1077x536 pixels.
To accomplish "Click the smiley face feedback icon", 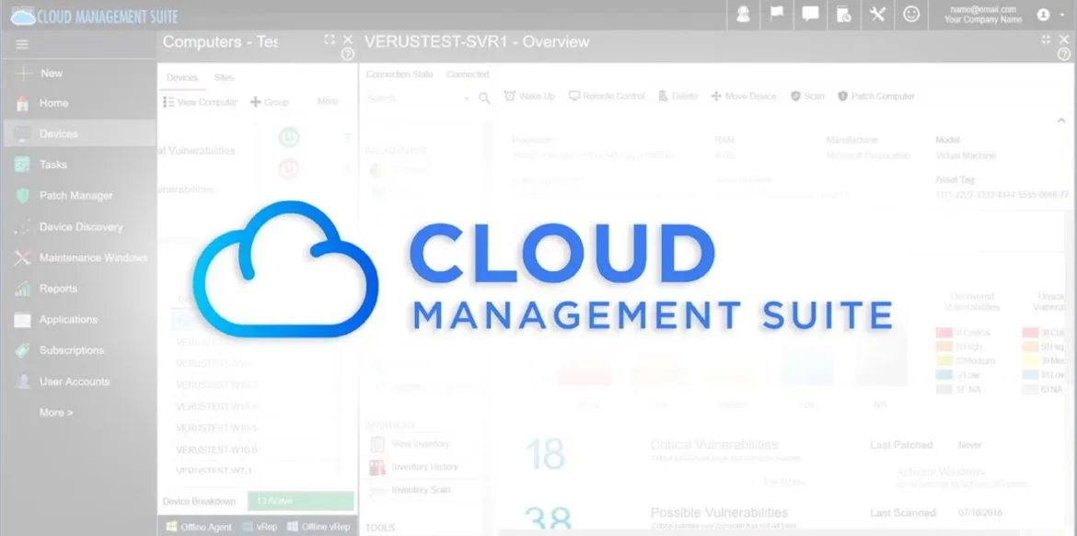I will pyautogui.click(x=911, y=15).
